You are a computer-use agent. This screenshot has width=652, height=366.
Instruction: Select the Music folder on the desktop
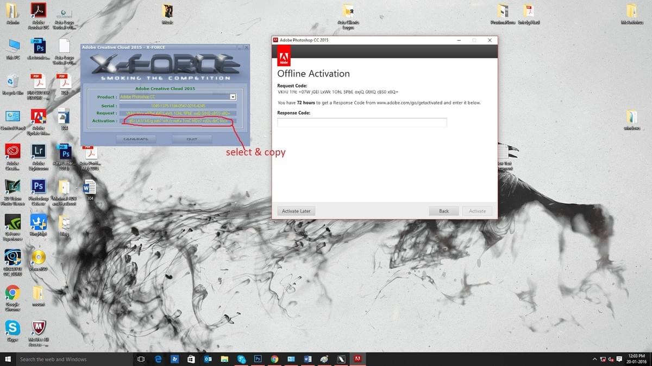pos(167,14)
